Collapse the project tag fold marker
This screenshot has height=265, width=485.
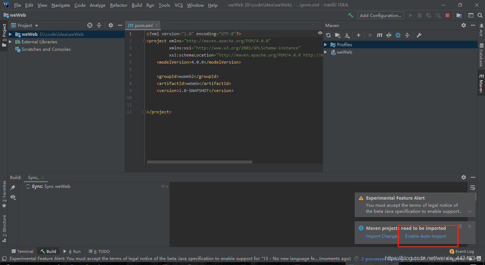pyautogui.click(x=145, y=41)
